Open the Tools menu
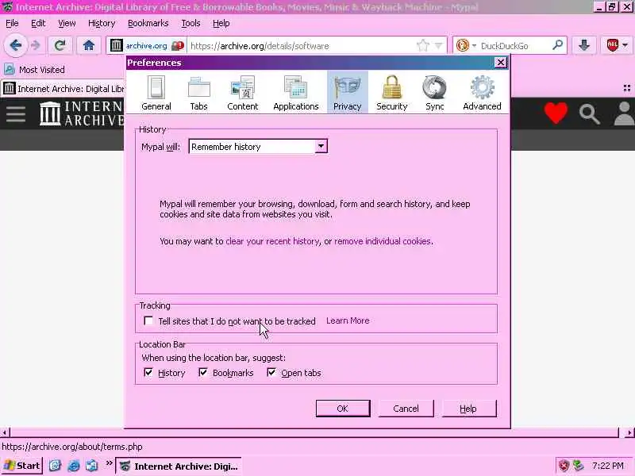The width and height of the screenshot is (635, 476). click(190, 24)
